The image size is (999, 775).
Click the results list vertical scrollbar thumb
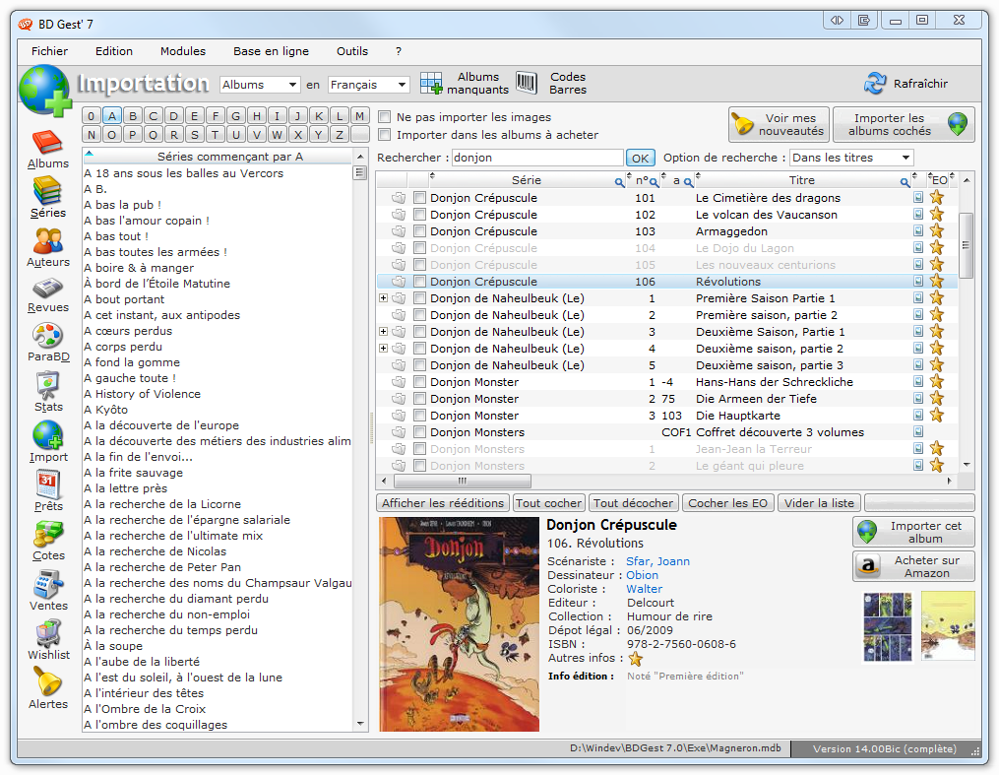click(966, 245)
